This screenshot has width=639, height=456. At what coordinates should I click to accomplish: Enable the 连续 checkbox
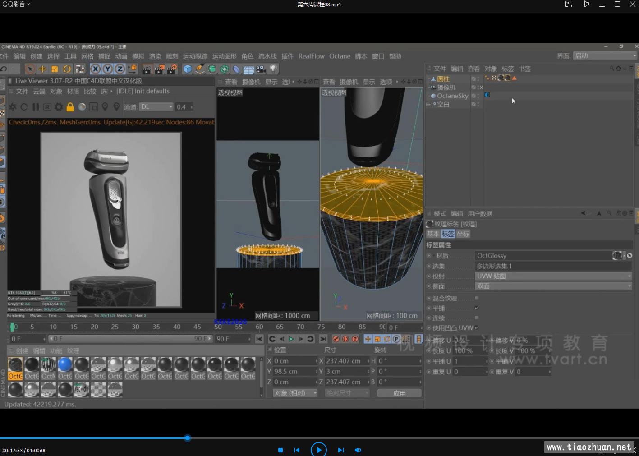[x=477, y=318]
